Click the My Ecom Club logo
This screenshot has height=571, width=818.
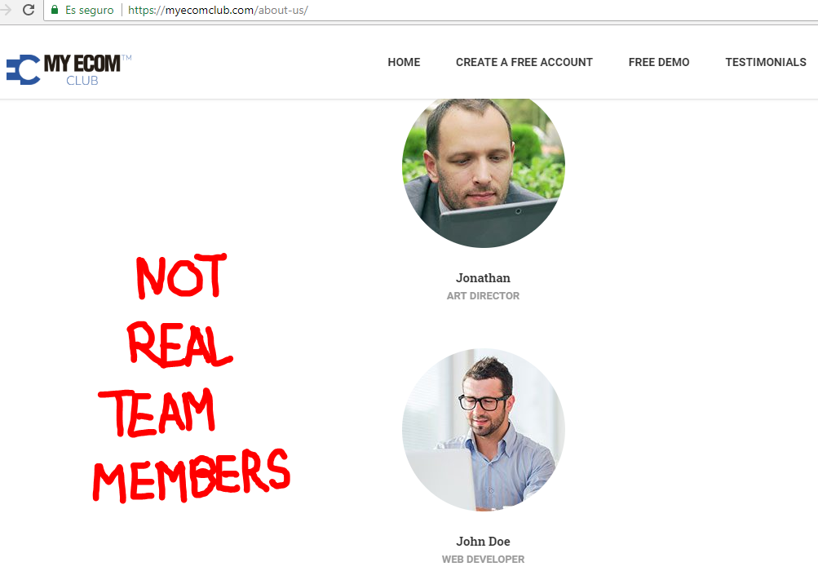click(69, 69)
